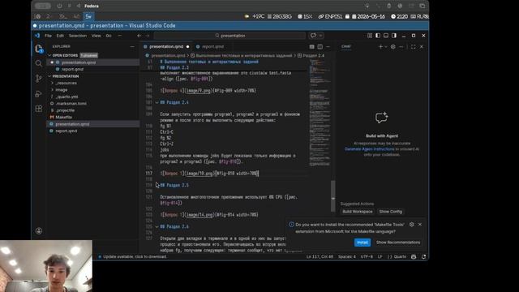
Task: Open the Makefile in the explorer
Action: pos(63,117)
